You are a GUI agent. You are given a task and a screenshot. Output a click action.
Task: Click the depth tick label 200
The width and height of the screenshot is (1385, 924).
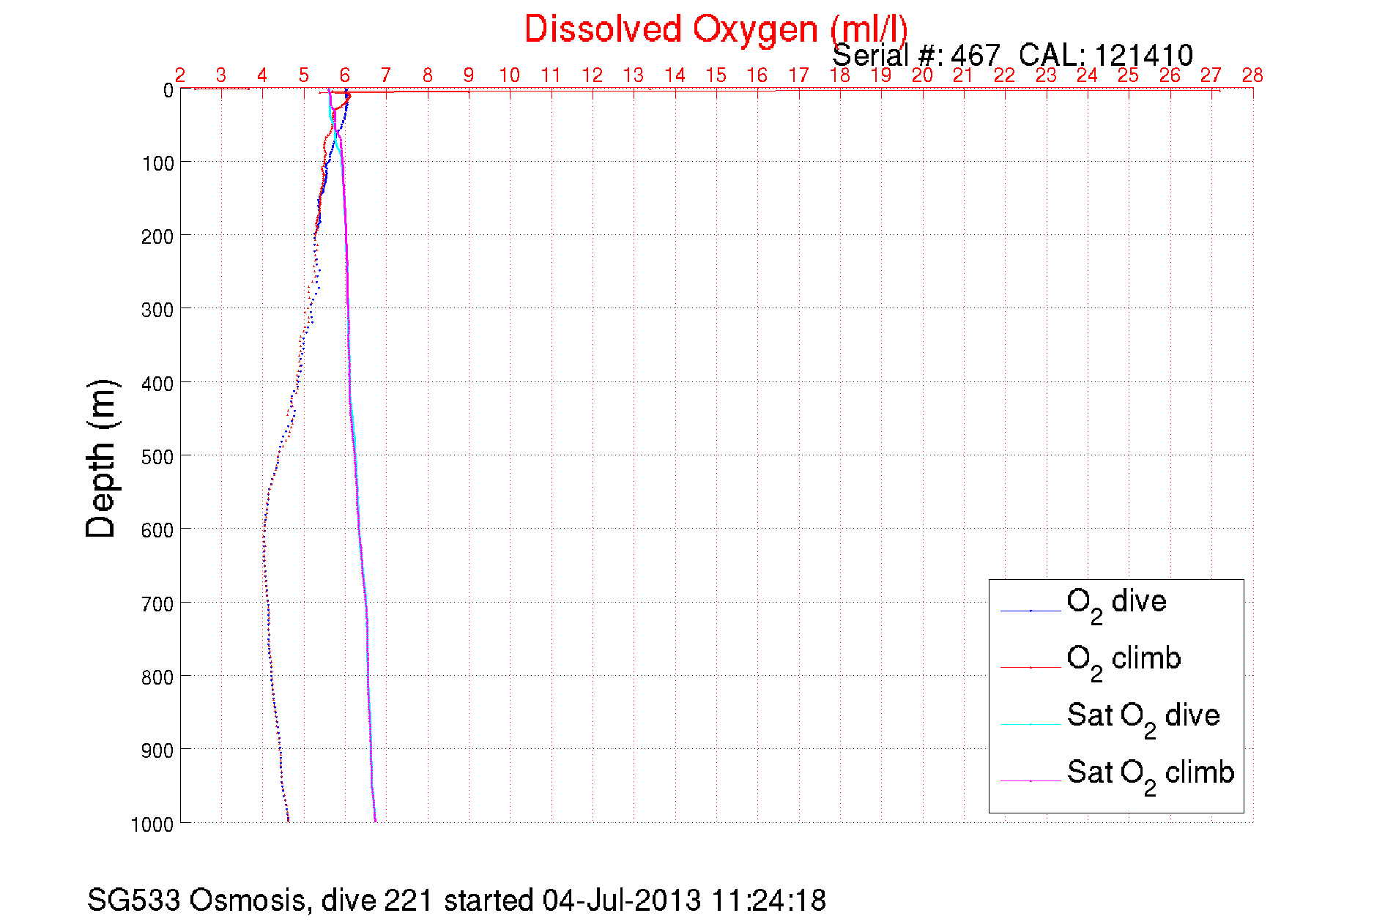(x=158, y=236)
